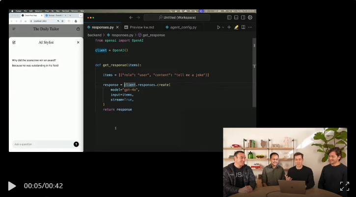Click the Untitled (Workspace) search bar
The image size is (356, 197).
click(177, 17)
